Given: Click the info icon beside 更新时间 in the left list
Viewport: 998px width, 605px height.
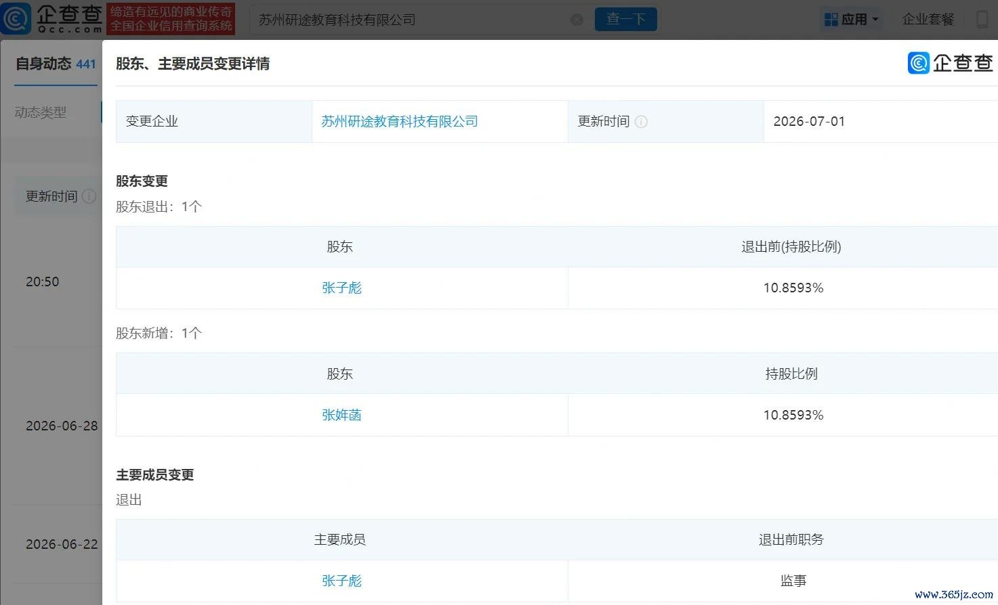Looking at the screenshot, I should (x=89, y=196).
